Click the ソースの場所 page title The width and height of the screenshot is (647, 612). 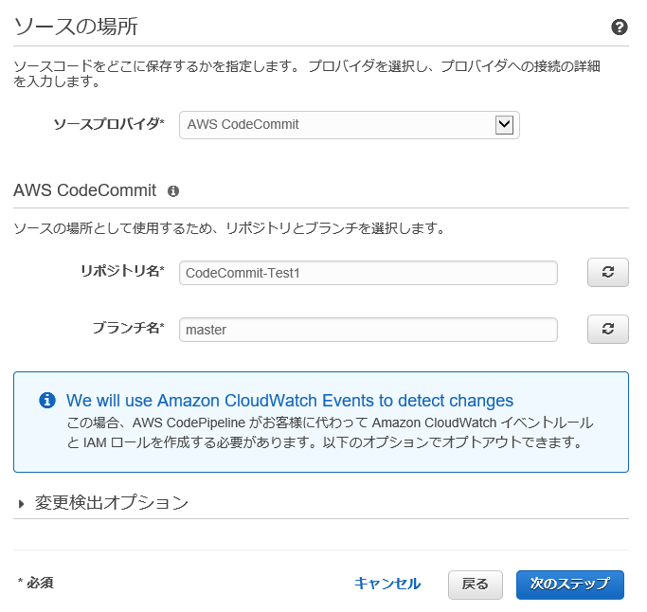[x=76, y=27]
